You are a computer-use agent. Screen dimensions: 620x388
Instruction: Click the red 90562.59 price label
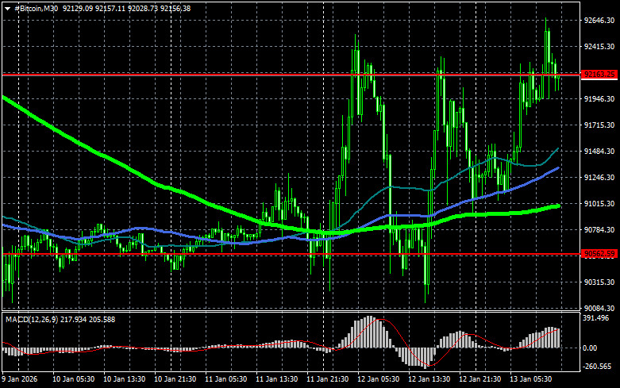[599, 254]
